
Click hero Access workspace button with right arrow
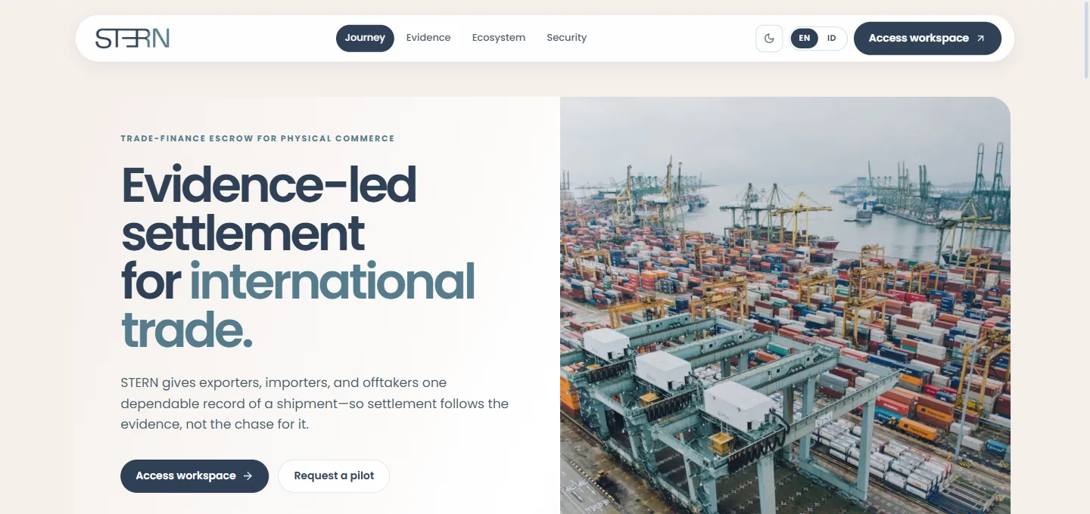195,476
